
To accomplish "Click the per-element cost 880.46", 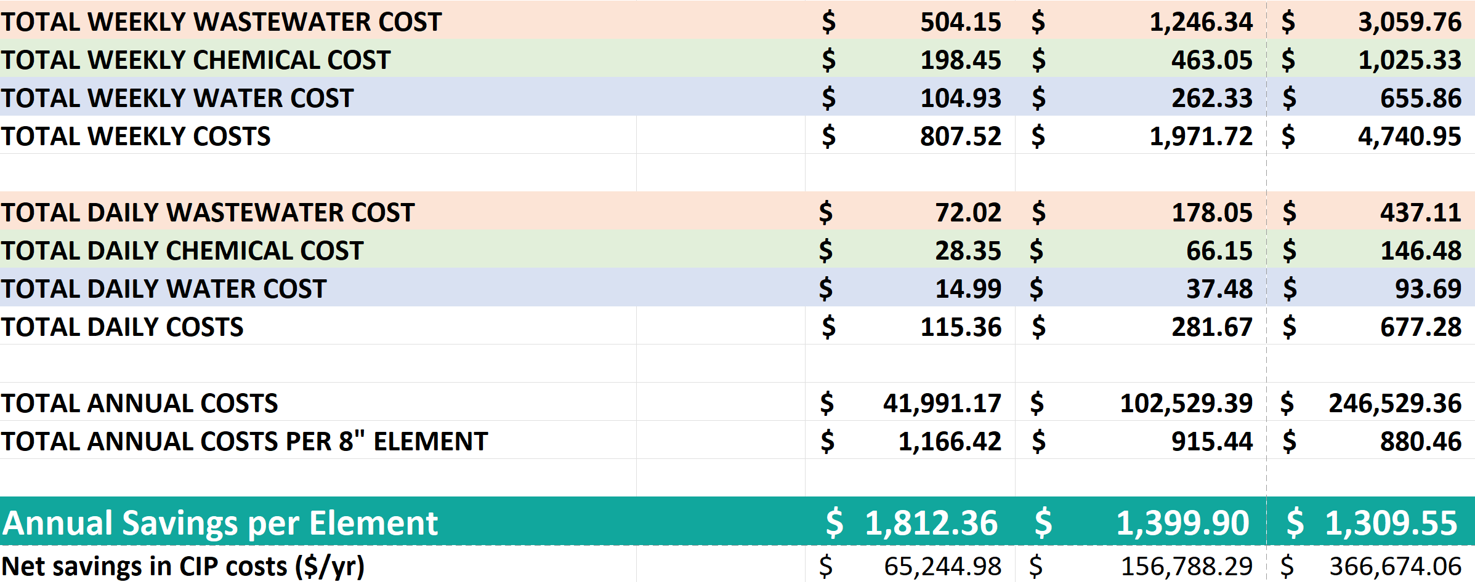I will [x=1421, y=441].
